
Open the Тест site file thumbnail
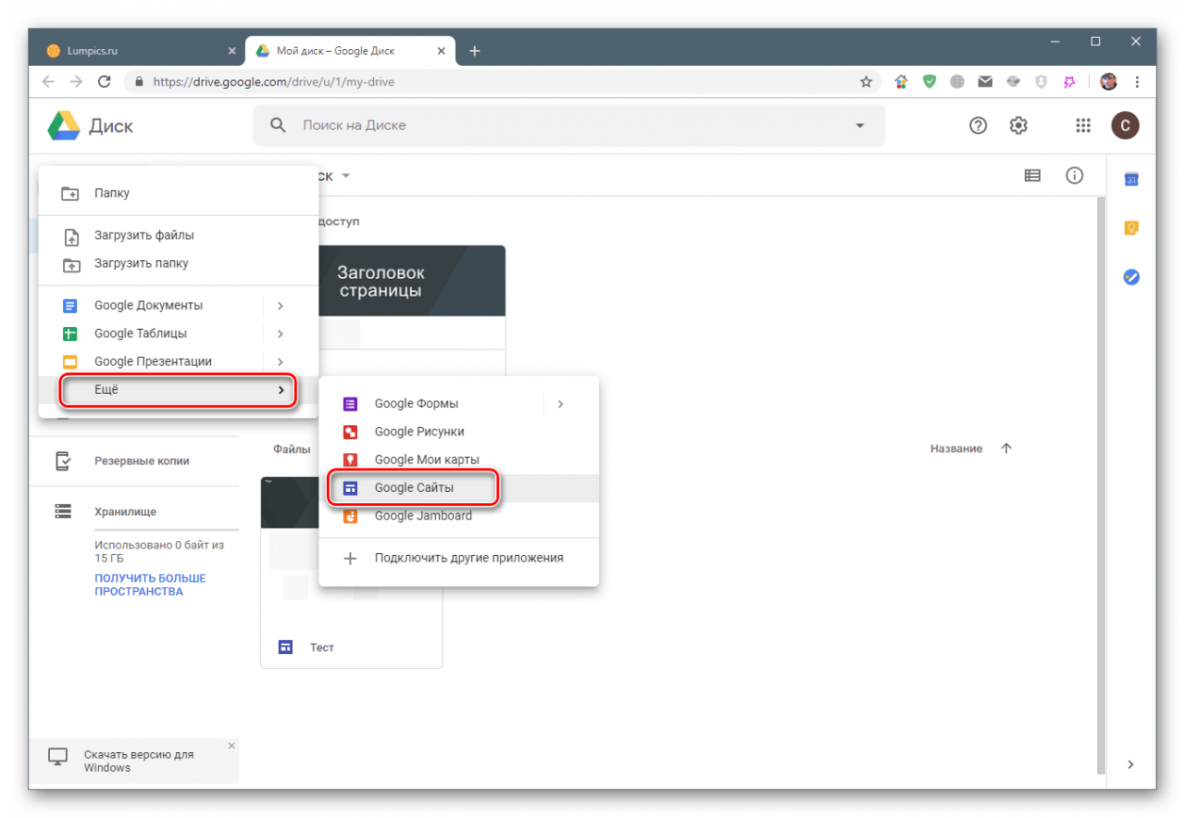pos(352,573)
